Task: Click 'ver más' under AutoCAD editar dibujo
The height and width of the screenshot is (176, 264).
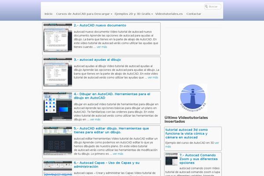Action: (x=118, y=154)
